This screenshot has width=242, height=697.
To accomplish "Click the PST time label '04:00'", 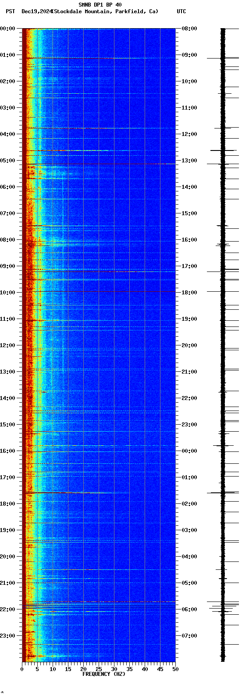I will (7, 134).
